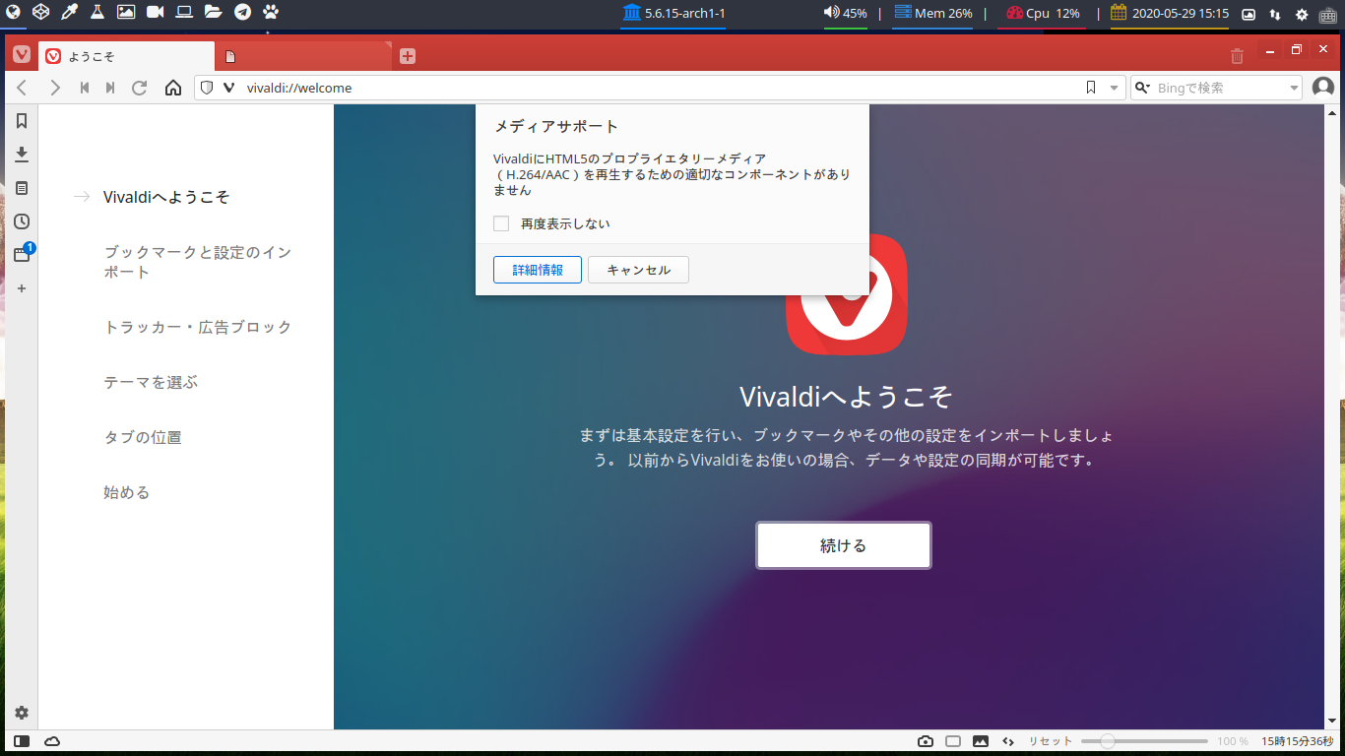Screen dimensions: 1345x756
Task: Reset zoom with リセット
Action: (1051, 741)
